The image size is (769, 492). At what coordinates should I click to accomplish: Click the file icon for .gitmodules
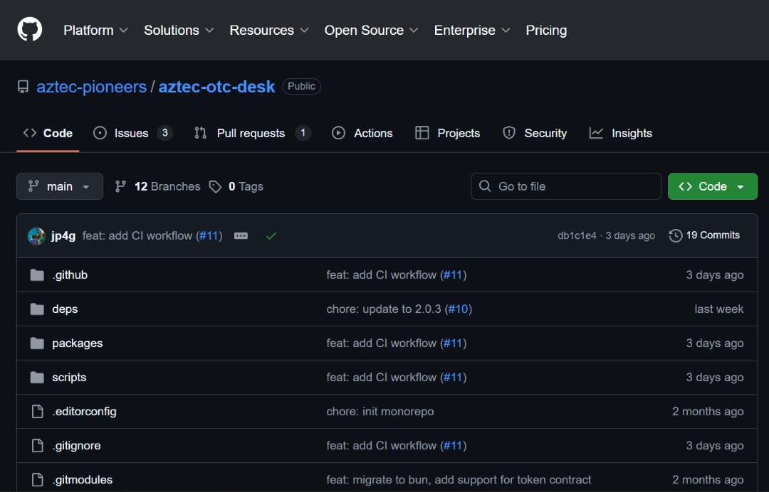(x=37, y=480)
